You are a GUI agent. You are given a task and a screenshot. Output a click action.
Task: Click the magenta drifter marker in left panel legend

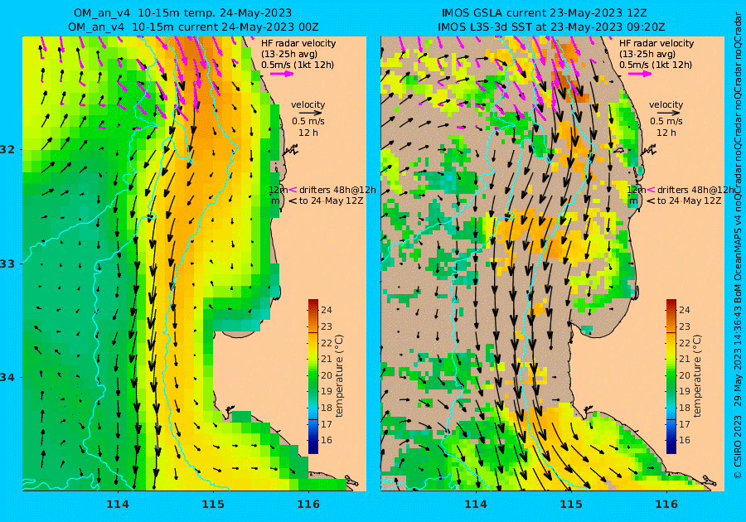click(x=293, y=191)
